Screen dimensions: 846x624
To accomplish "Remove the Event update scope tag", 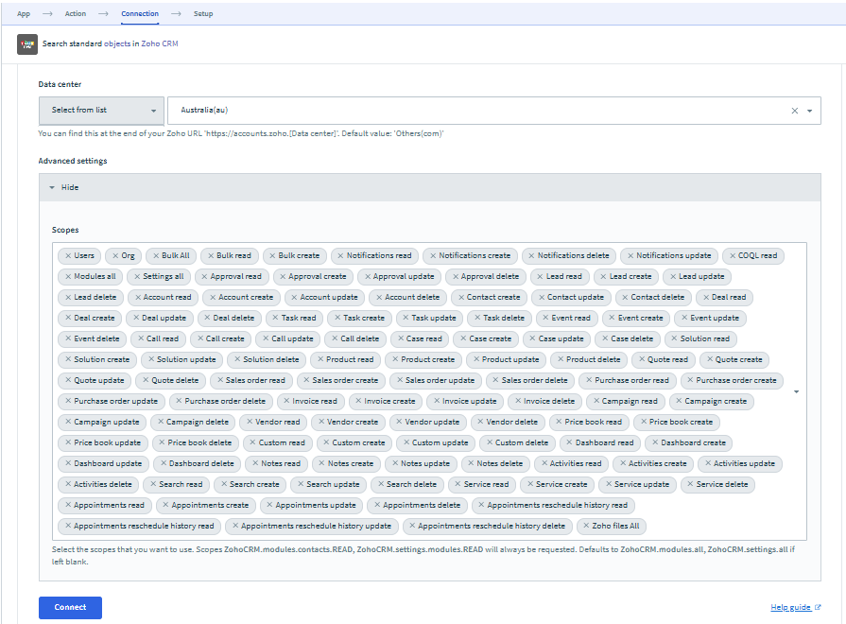I will 684,318.
